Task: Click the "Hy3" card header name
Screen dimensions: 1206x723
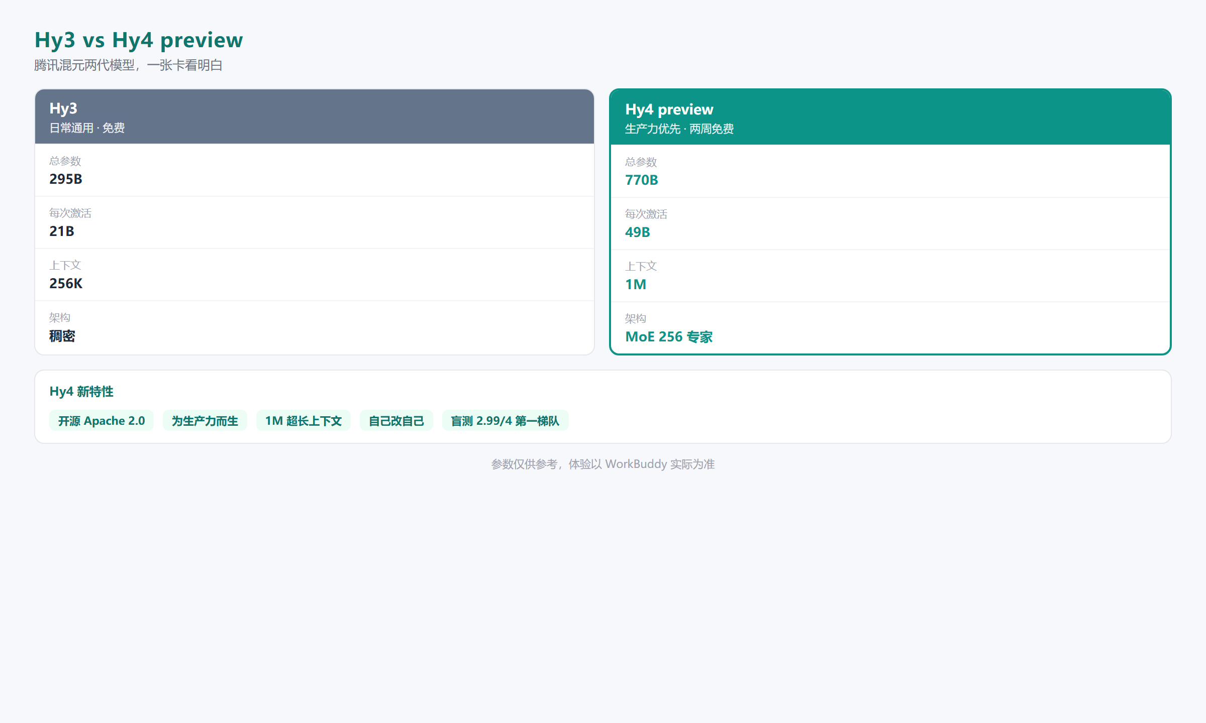Action: coord(63,108)
